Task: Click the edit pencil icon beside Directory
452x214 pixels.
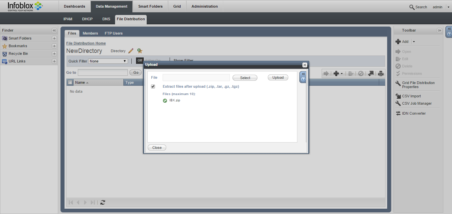Action: point(131,51)
